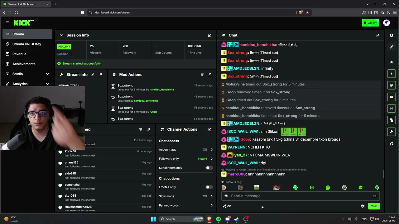Open the user profile avatar menu
Viewport: 399px width, 224px height.
[x=387, y=23]
